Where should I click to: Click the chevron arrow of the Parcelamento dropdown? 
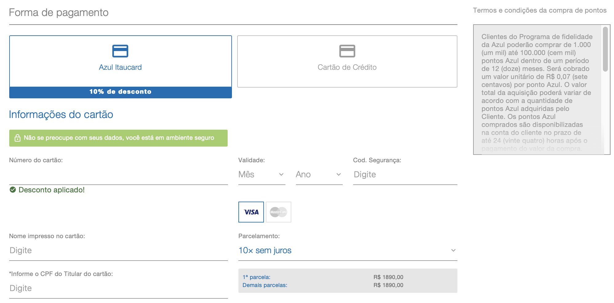[453, 250]
